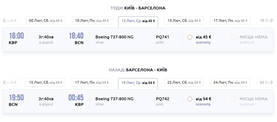Choose return date 15 Лют, Сб.

point(45,82)
